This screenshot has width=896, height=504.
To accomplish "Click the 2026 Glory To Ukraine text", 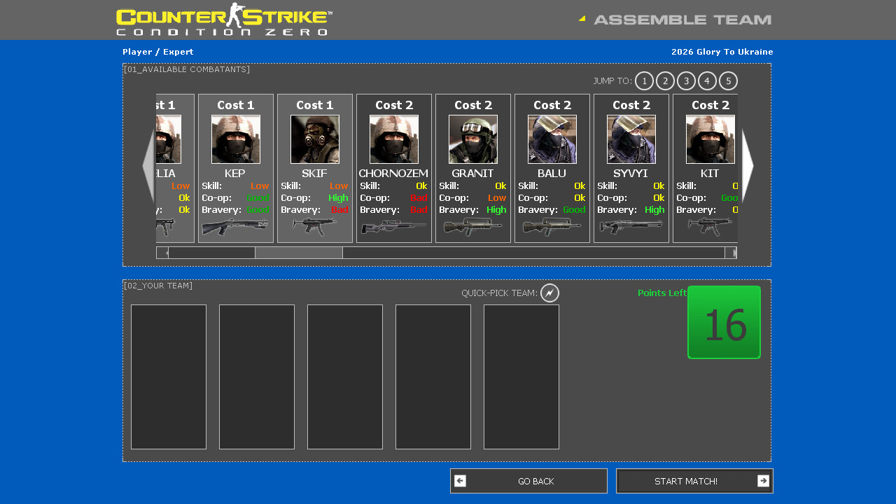I will coord(722,52).
